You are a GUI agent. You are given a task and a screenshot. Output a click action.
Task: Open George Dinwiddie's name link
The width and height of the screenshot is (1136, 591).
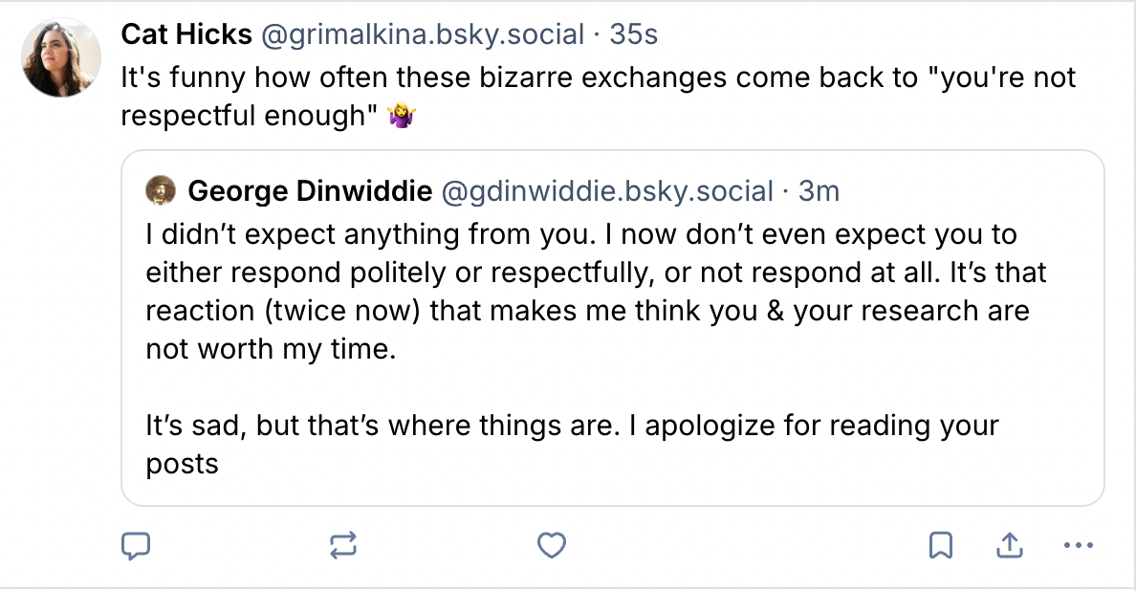tap(310, 191)
